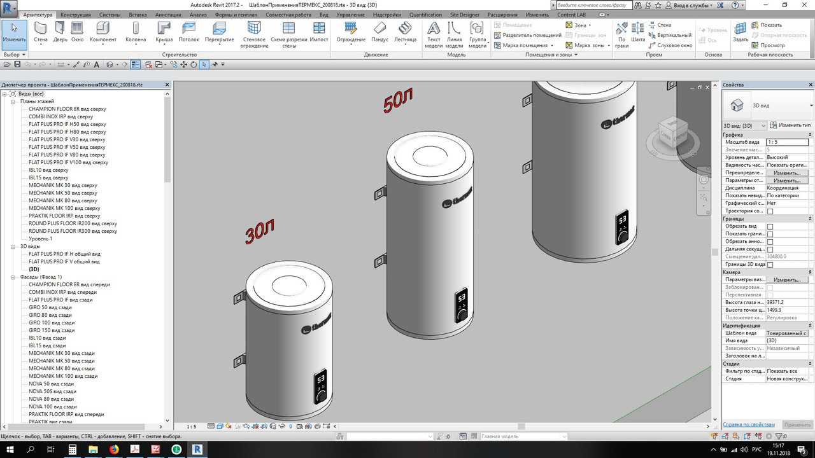Screen dimensions: 815x458
Task: Open Справка по свойствам link
Action: [x=749, y=424]
